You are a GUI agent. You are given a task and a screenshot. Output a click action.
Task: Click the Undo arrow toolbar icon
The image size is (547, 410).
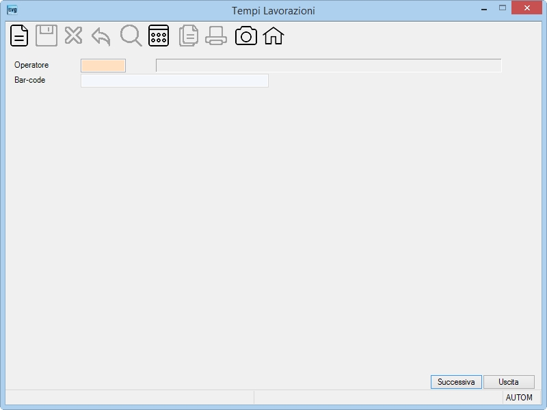(101, 37)
